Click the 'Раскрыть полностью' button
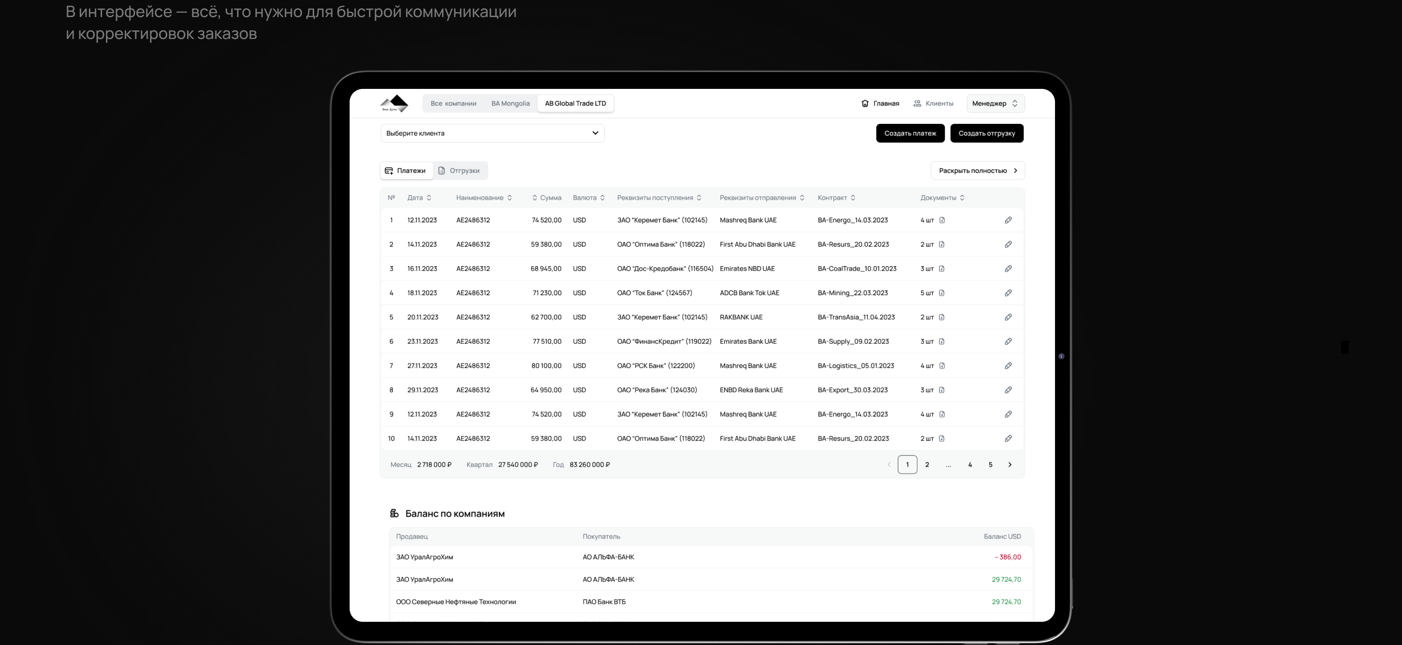This screenshot has width=1402, height=645. coord(977,171)
